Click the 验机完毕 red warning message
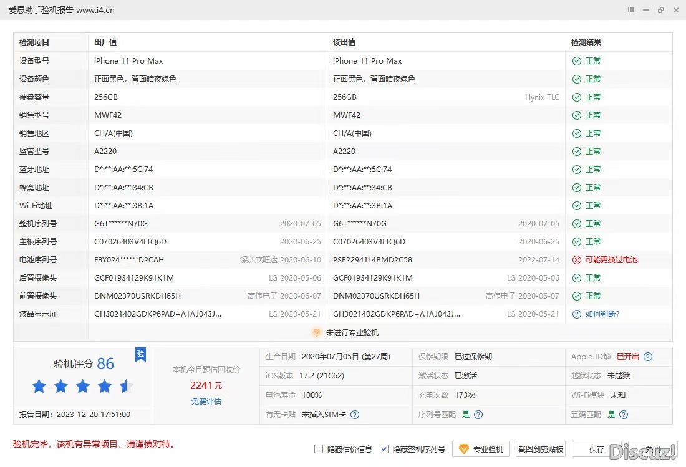This screenshot has height=467, width=686. pos(95,445)
